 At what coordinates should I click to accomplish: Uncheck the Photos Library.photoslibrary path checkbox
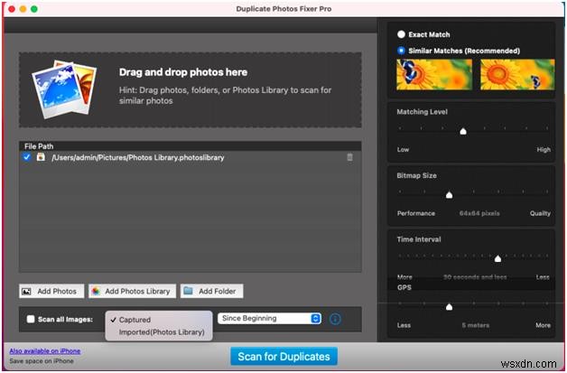coord(26,157)
